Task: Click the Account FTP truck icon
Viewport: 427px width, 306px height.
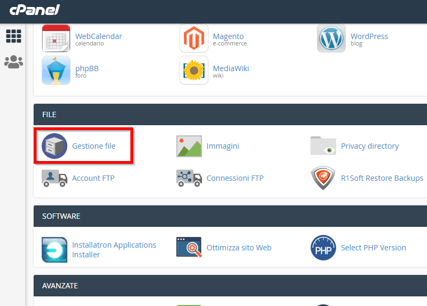Action: (x=55, y=178)
